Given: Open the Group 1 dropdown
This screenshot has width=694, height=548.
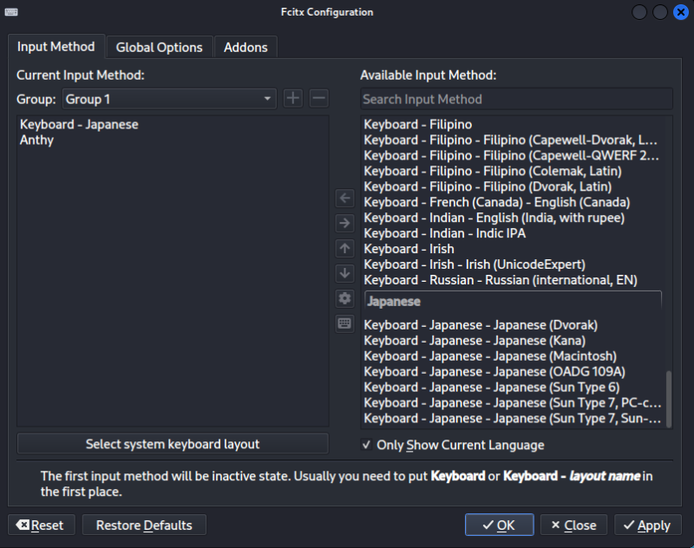Looking at the screenshot, I should tap(169, 99).
